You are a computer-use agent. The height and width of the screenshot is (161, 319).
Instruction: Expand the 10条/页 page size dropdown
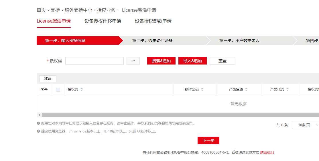[306, 125]
